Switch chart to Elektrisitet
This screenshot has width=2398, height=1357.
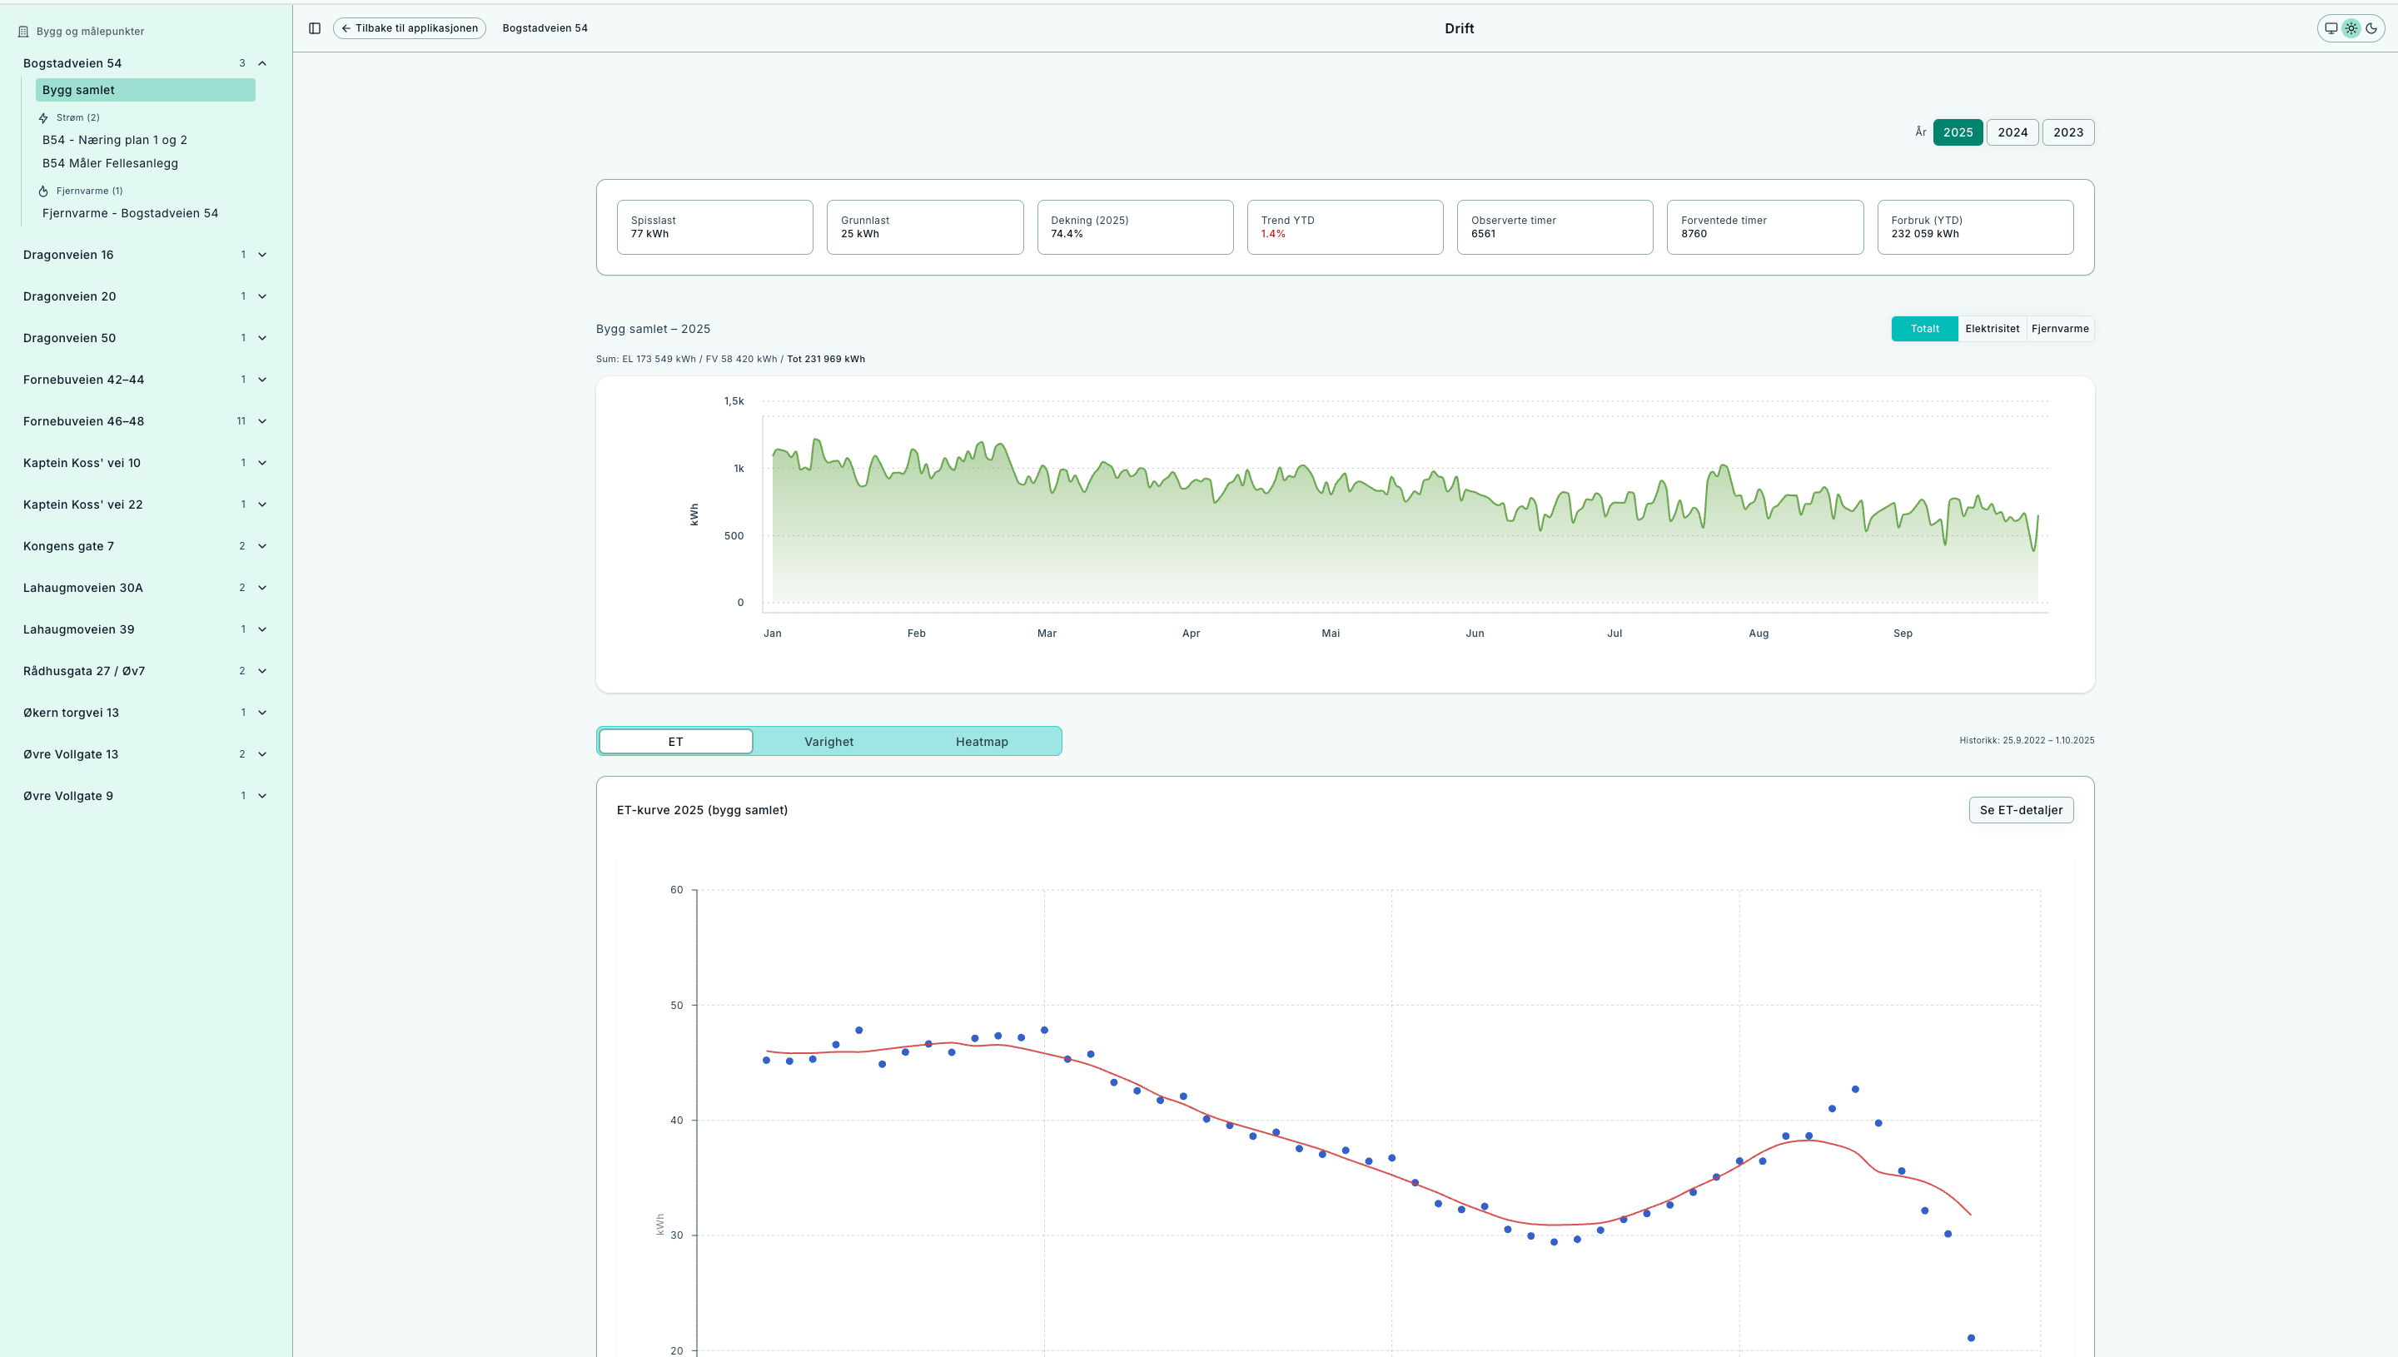[x=1992, y=329]
